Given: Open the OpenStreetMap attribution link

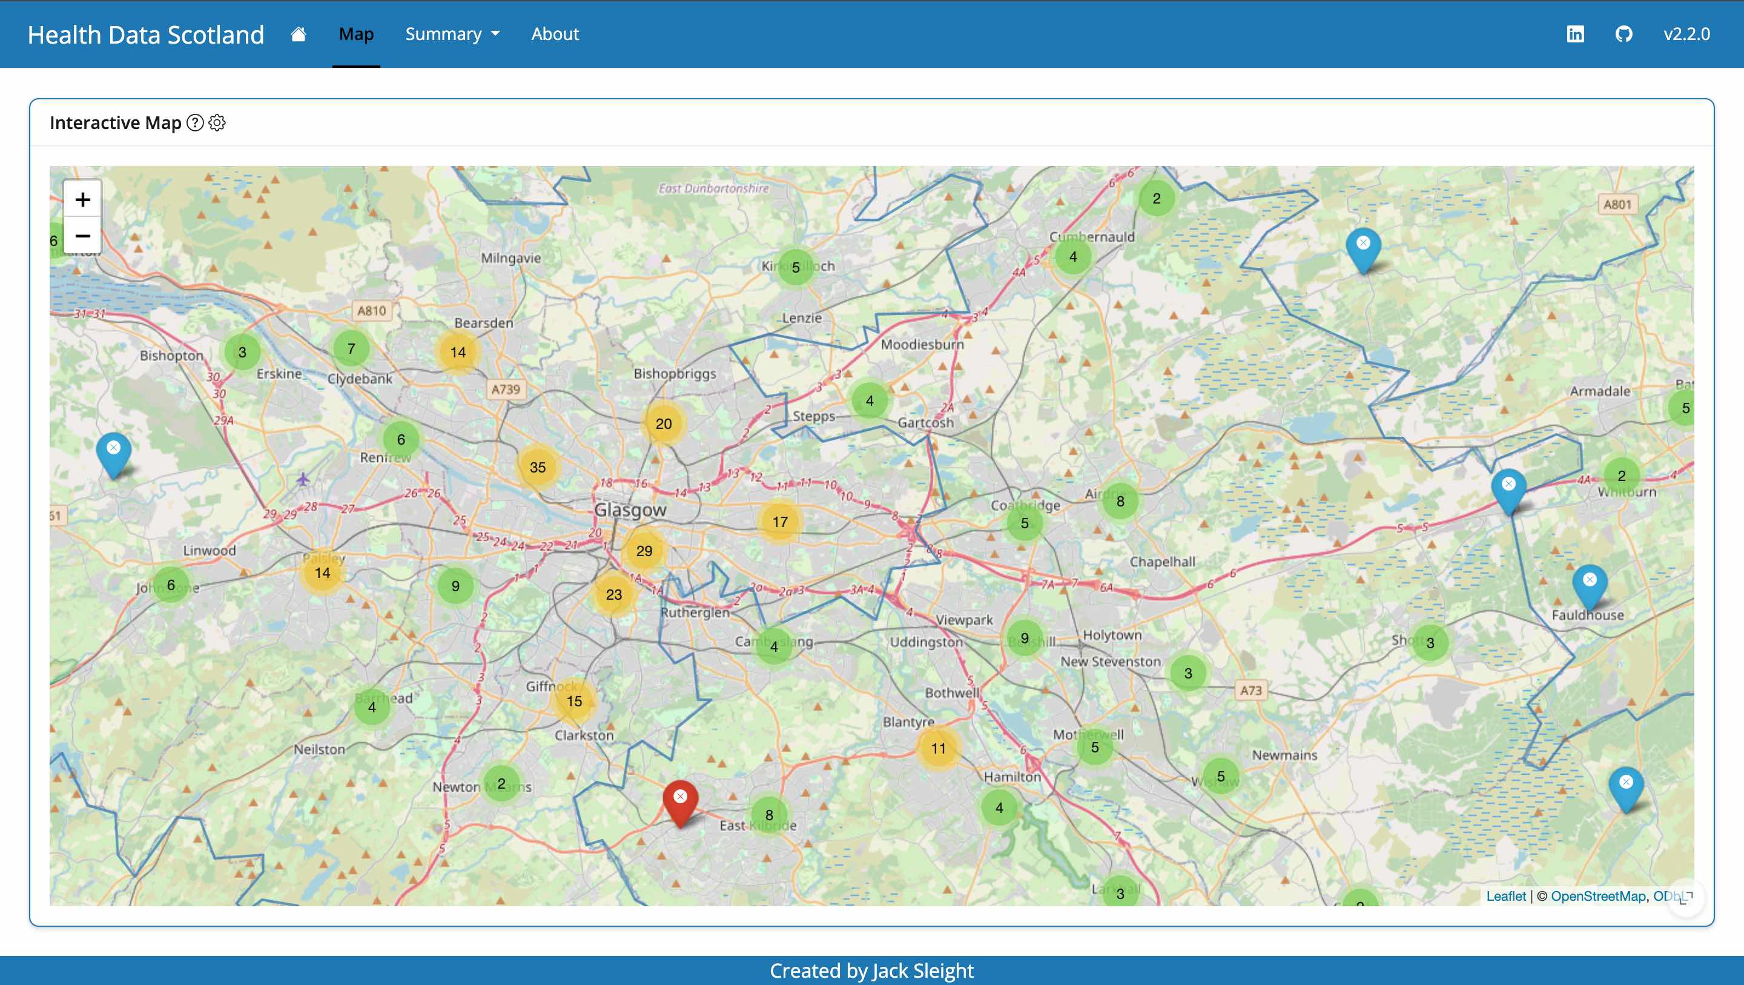Looking at the screenshot, I should 1598,897.
